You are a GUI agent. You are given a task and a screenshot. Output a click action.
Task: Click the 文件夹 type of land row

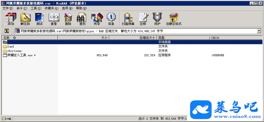pos(163,46)
